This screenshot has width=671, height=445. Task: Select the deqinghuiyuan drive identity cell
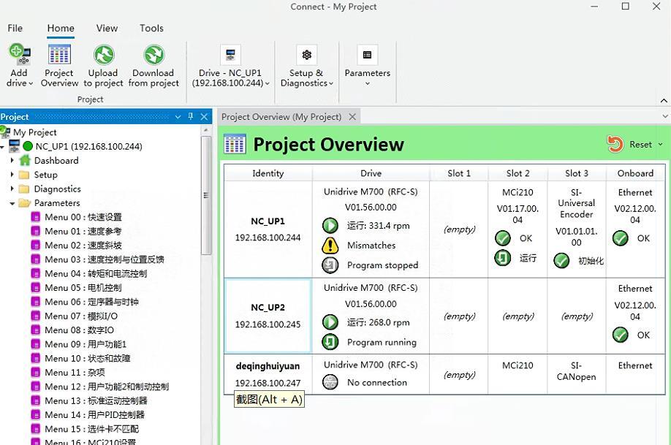[268, 374]
